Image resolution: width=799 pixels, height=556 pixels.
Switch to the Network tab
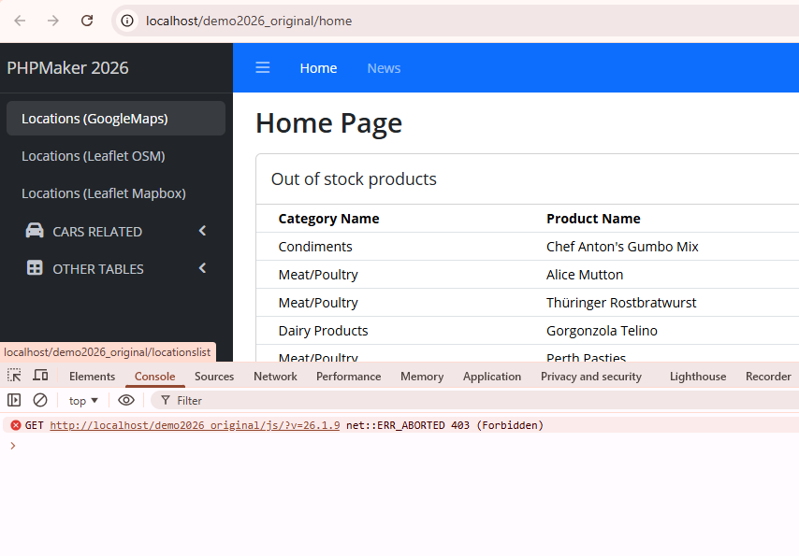coord(275,377)
